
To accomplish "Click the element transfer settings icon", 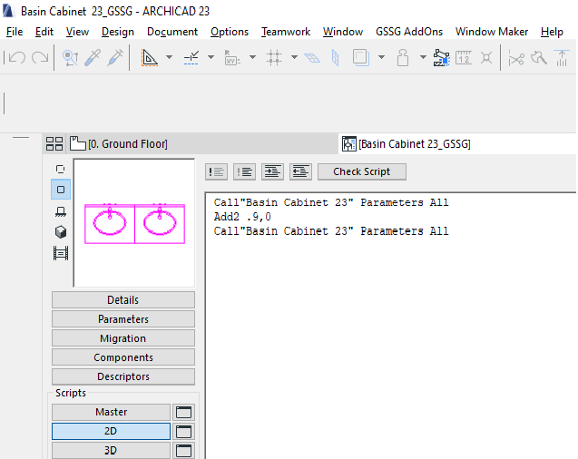I will pyautogui.click(x=441, y=58).
